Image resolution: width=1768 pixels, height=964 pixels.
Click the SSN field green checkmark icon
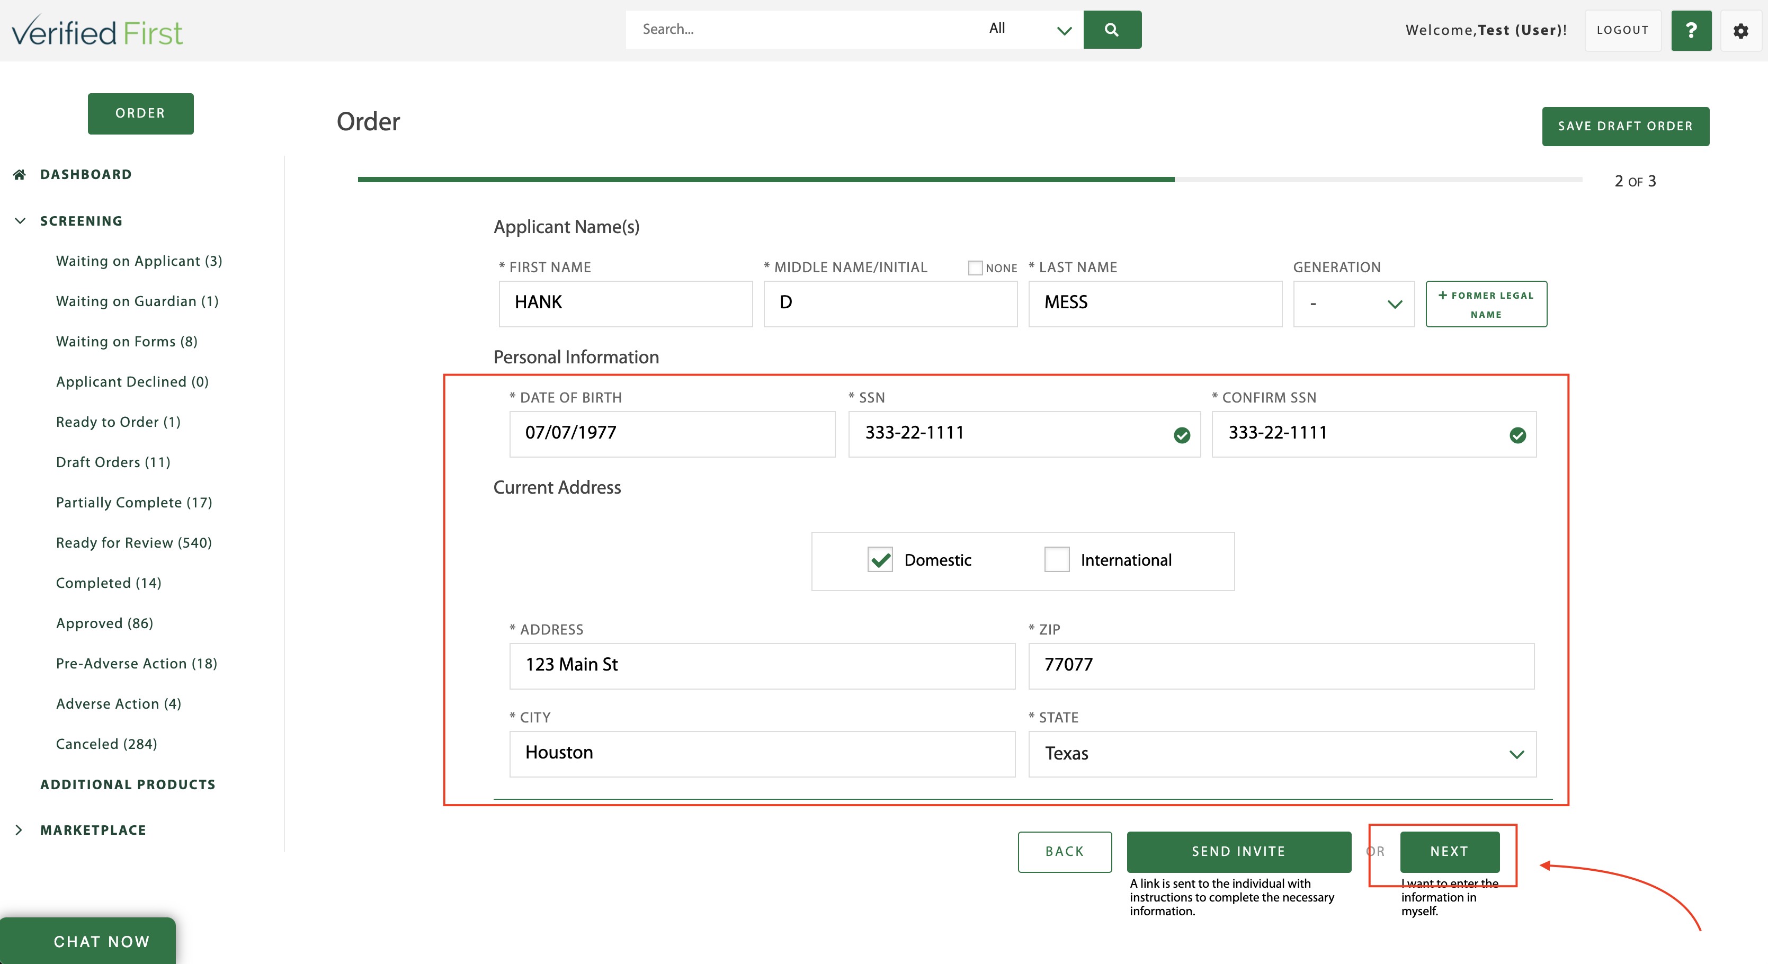coord(1182,435)
